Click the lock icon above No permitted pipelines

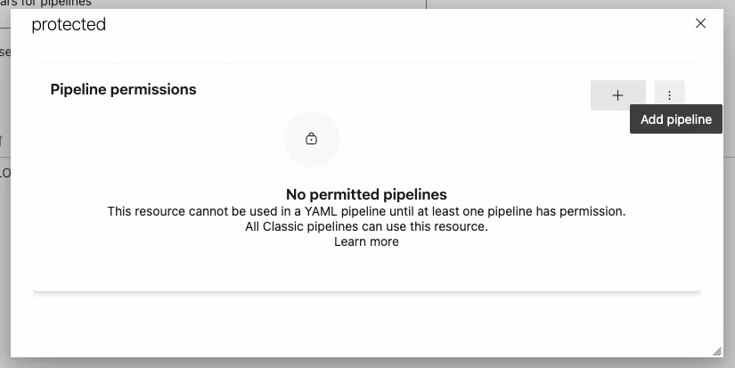(311, 139)
